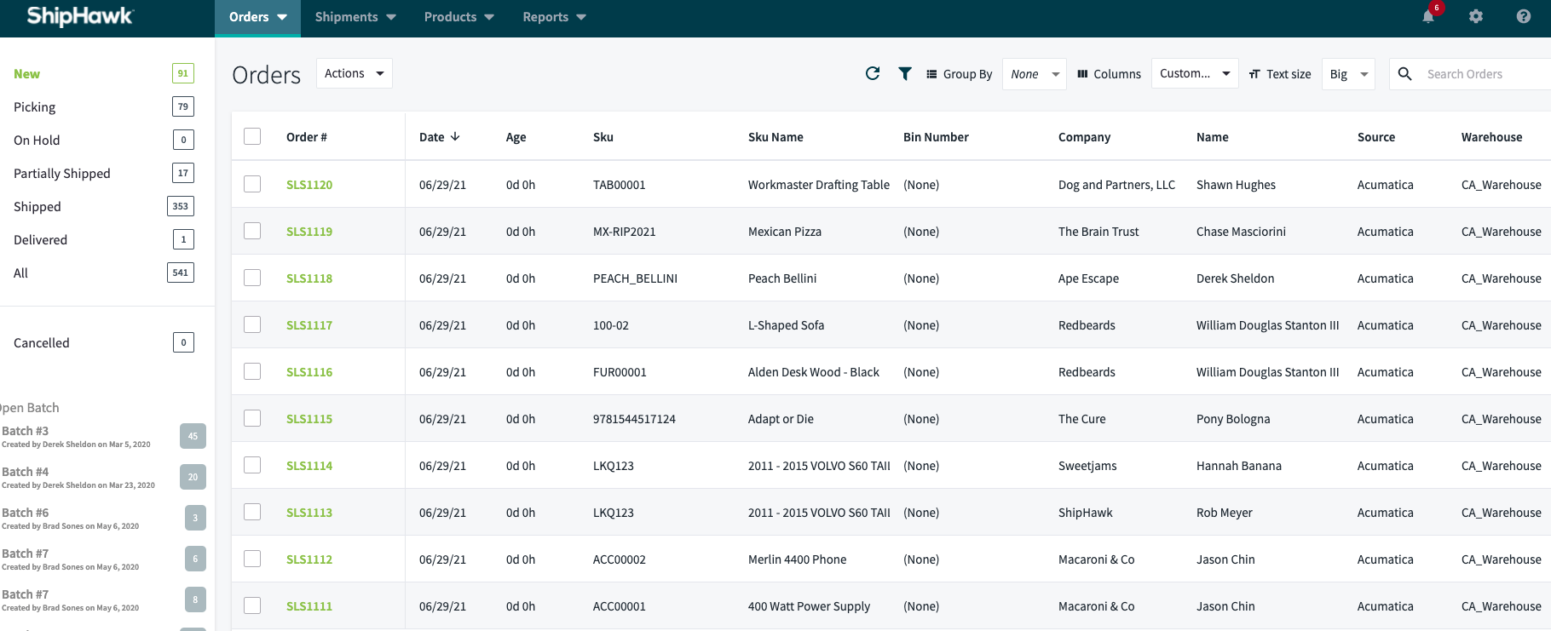Check the box for order SLS1120
Viewport: 1551px width, 631px height.
[252, 184]
